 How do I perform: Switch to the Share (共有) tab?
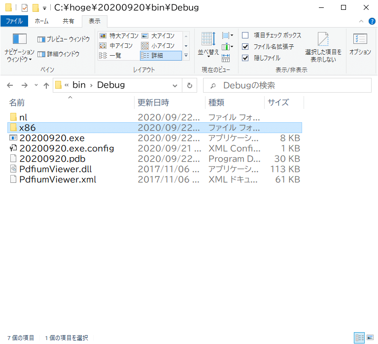click(68, 21)
